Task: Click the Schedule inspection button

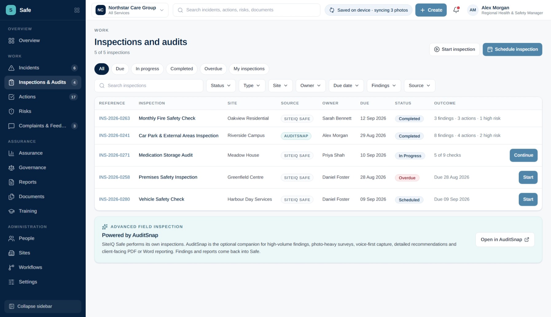Action: pyautogui.click(x=512, y=49)
